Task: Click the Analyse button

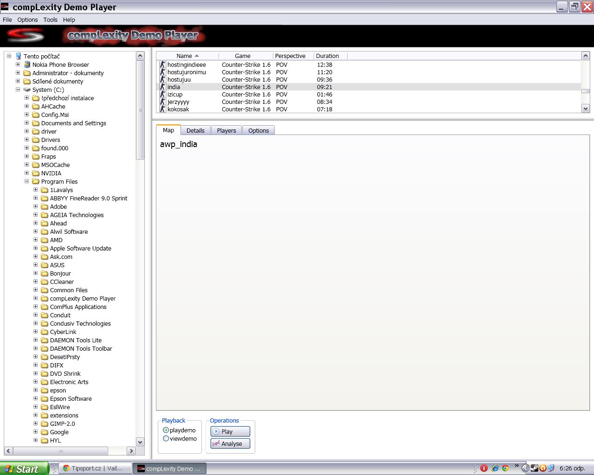Action: pos(230,443)
